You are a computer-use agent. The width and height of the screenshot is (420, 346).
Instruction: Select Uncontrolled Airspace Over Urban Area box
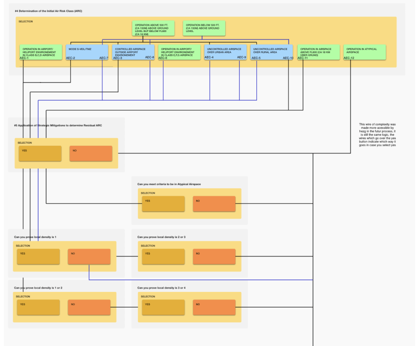(x=226, y=52)
